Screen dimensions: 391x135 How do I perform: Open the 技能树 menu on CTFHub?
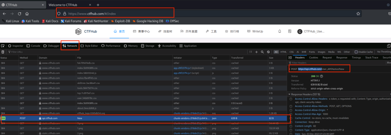coord(165,31)
